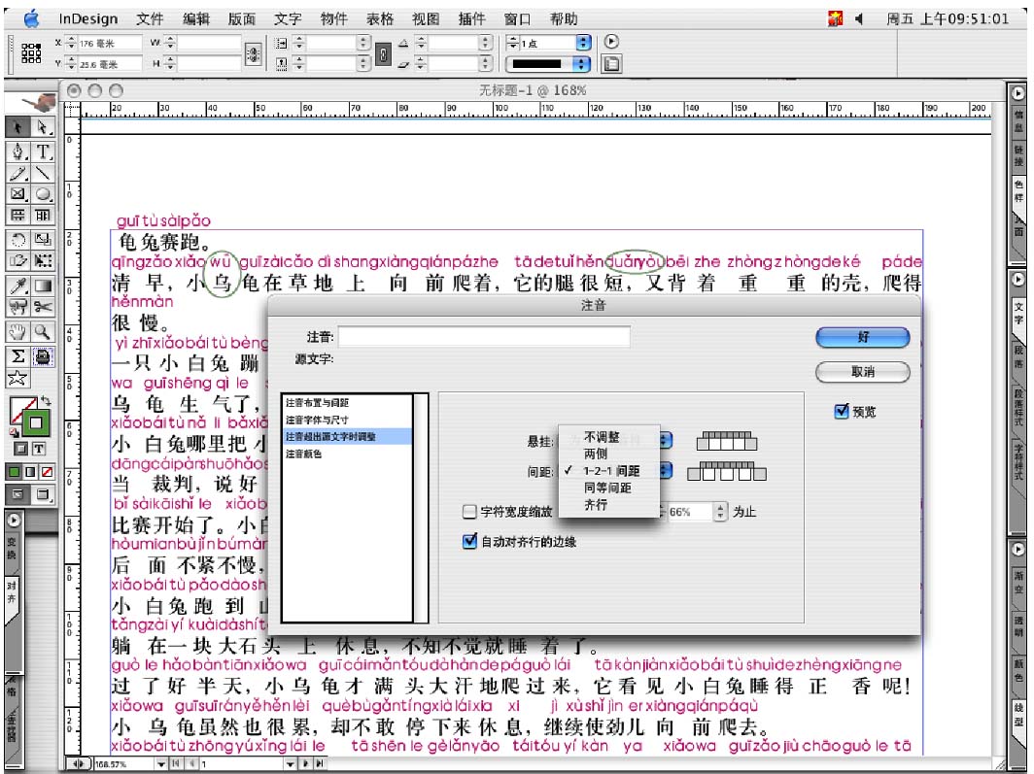
Task: Click the 好 confirm button
Action: pos(862,337)
